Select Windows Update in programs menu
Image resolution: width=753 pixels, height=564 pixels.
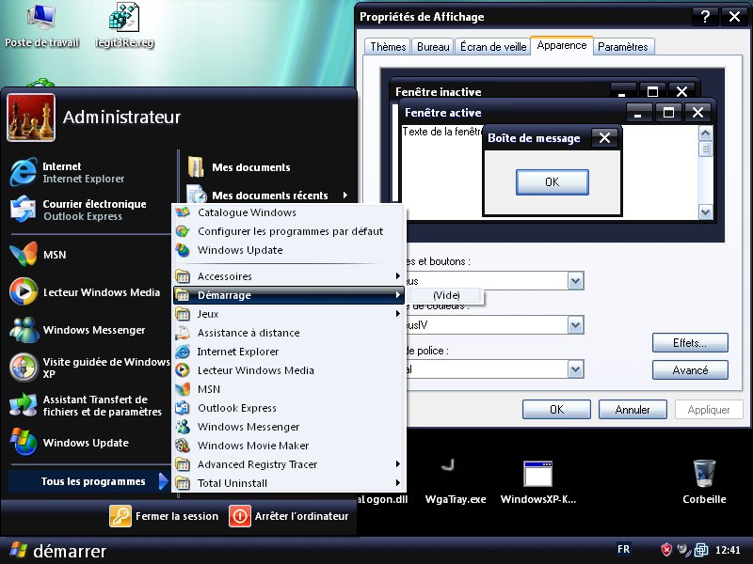tap(239, 250)
